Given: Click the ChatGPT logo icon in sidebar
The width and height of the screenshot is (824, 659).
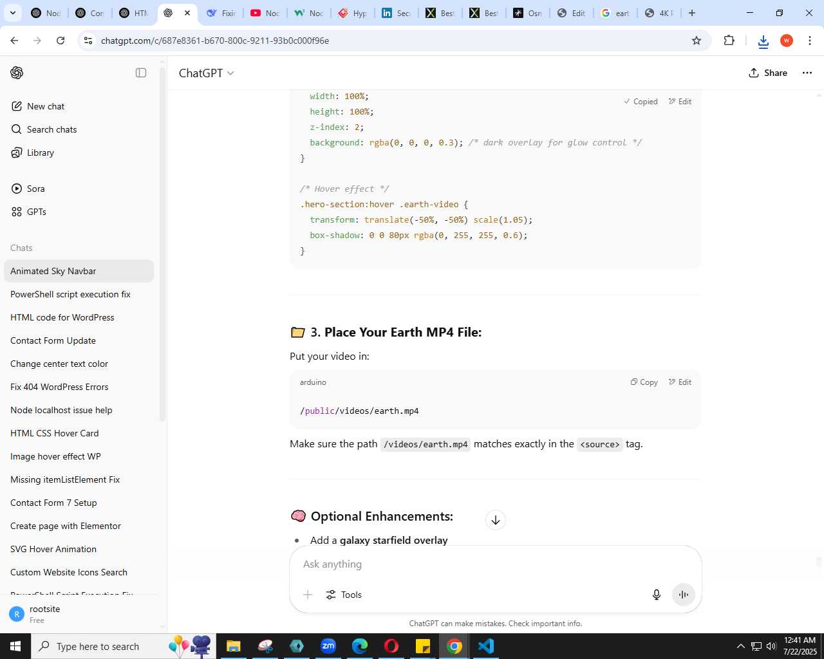Looking at the screenshot, I should (17, 73).
